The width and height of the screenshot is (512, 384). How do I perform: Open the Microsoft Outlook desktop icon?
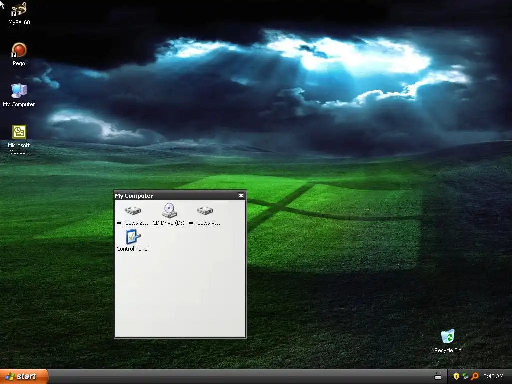(19, 140)
